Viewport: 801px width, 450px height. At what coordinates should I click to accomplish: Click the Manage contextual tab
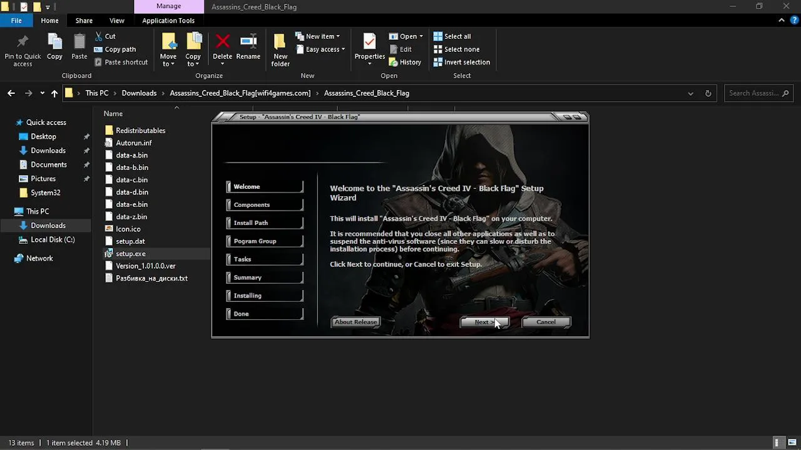168,7
